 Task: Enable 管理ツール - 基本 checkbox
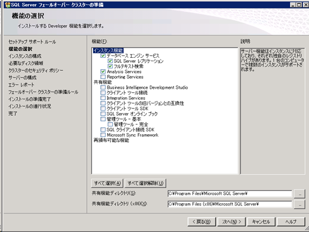[103, 119]
